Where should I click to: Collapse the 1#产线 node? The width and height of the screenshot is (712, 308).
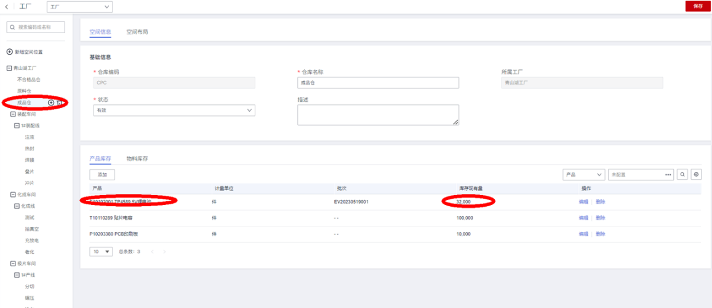(17, 275)
